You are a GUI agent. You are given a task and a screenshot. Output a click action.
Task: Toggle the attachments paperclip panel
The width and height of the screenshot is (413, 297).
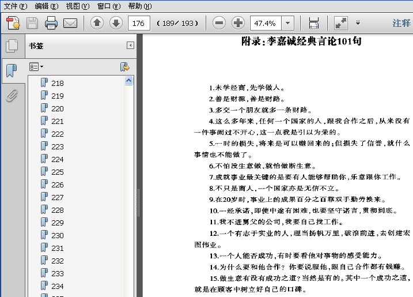12,96
